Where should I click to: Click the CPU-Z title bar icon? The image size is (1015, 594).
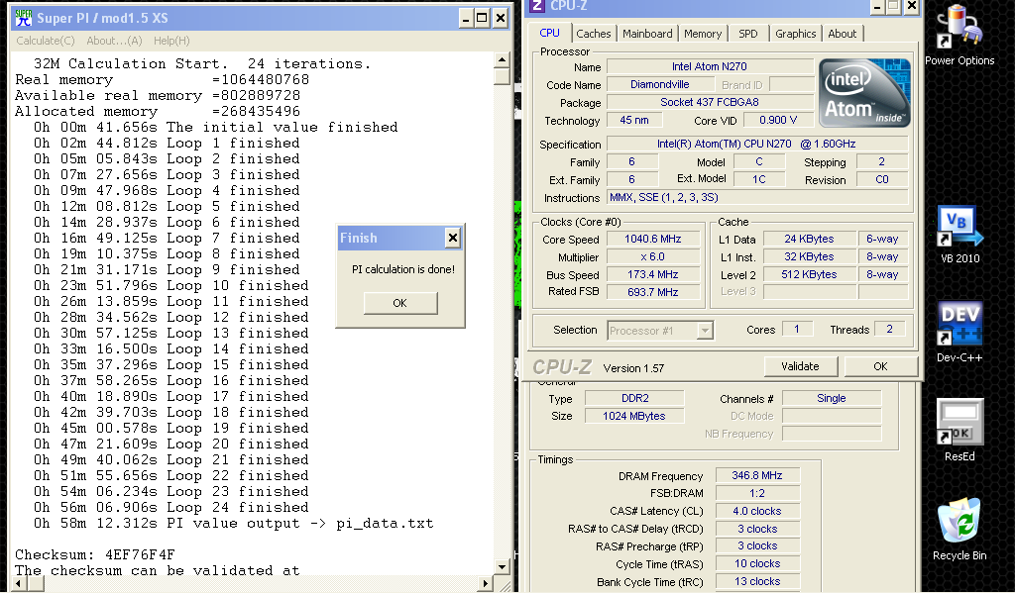[536, 6]
